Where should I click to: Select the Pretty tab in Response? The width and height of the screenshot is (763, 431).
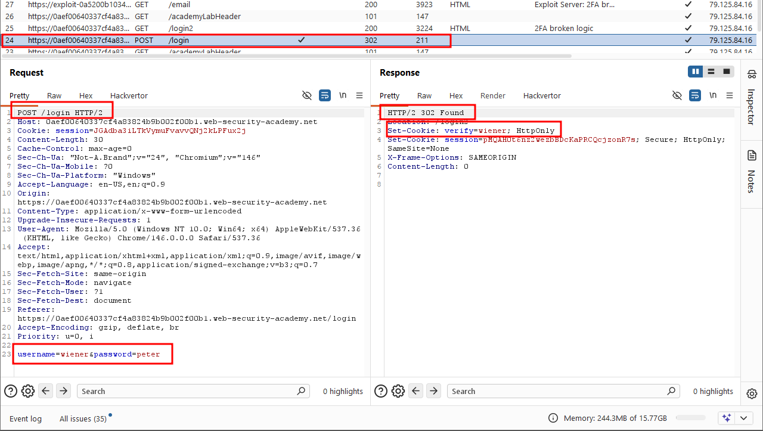(389, 95)
